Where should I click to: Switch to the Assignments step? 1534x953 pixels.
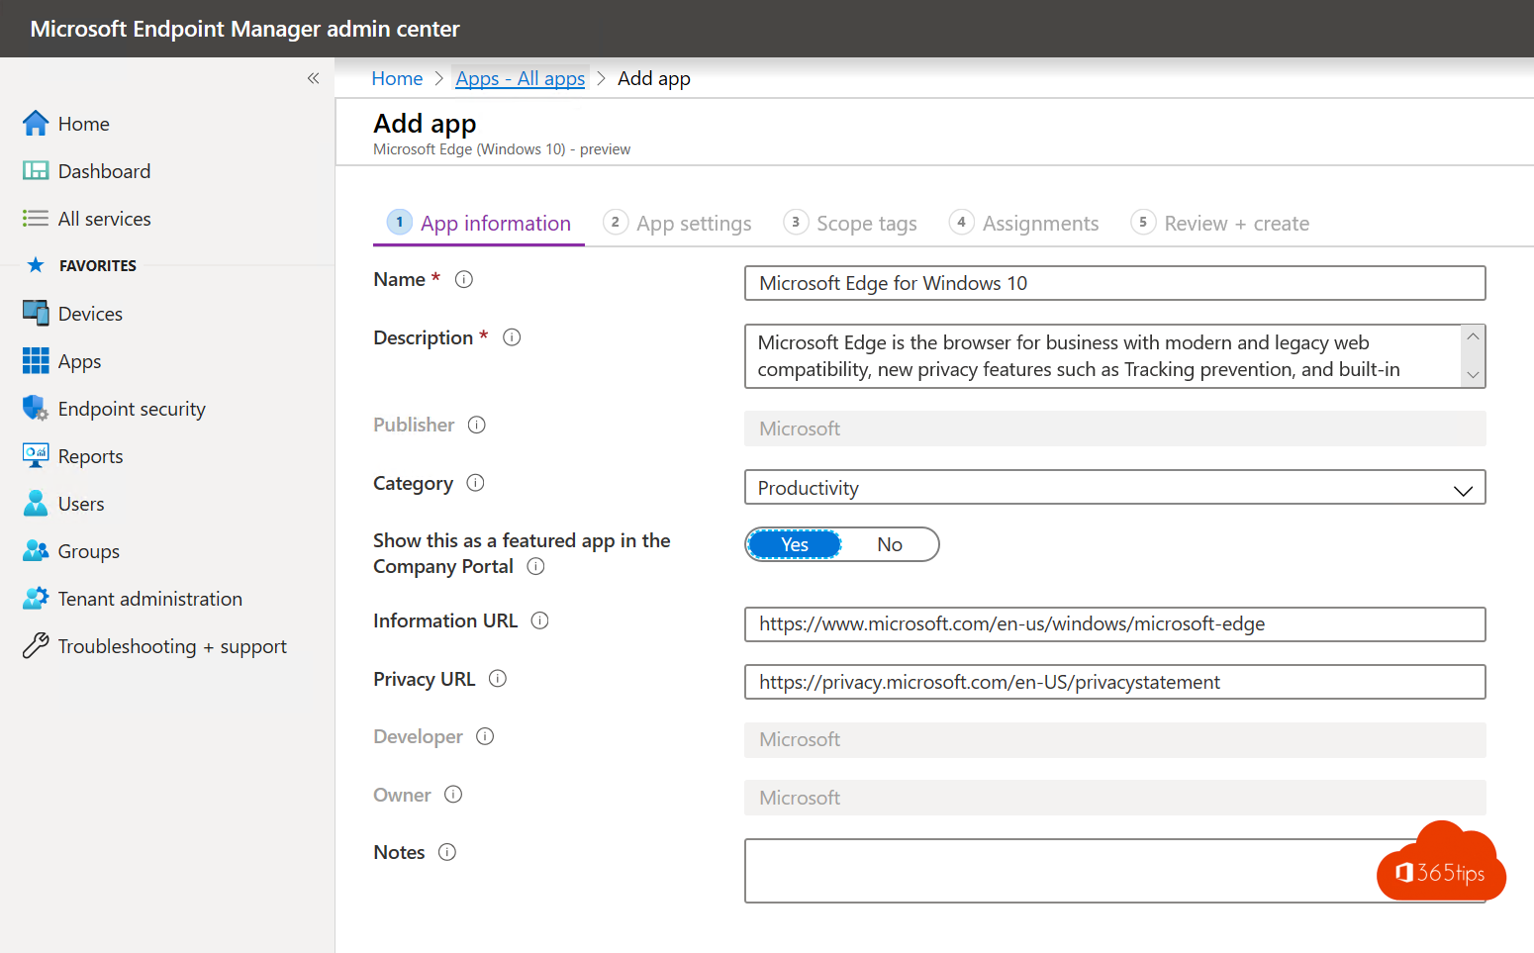(x=1024, y=223)
